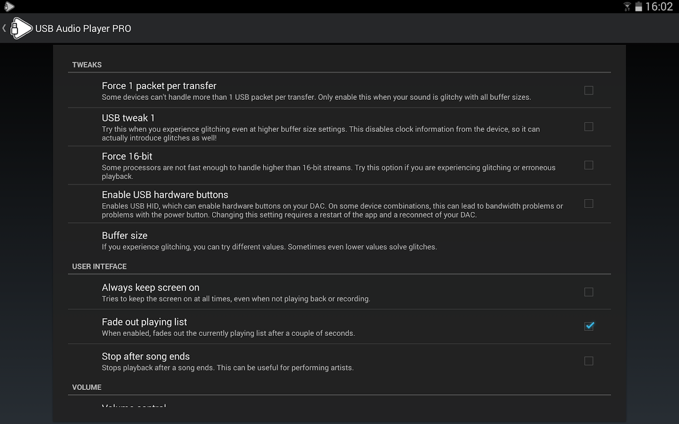The image size is (679, 424).
Task: Check the Force 16-bit checkbox
Action: click(x=588, y=165)
